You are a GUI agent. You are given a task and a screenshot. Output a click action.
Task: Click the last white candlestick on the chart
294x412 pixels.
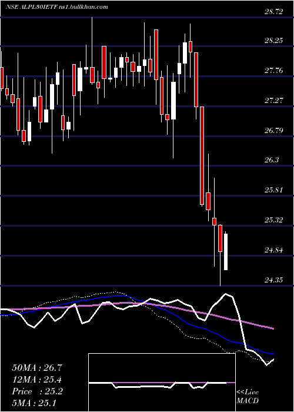[225, 252]
